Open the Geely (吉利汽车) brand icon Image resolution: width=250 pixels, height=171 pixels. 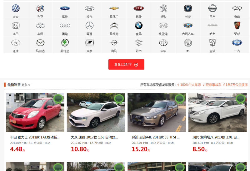coord(188,26)
